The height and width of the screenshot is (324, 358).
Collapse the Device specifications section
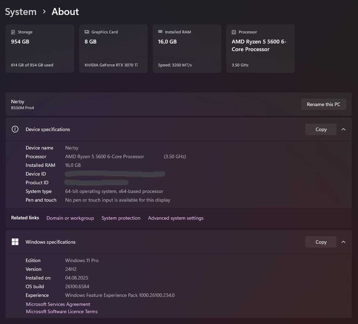343,130
